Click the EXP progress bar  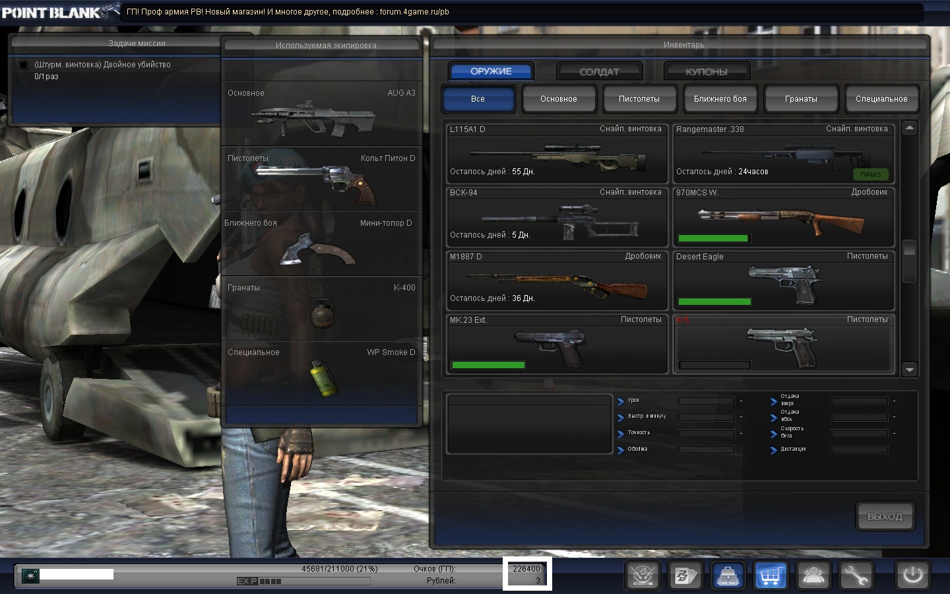click(303, 581)
